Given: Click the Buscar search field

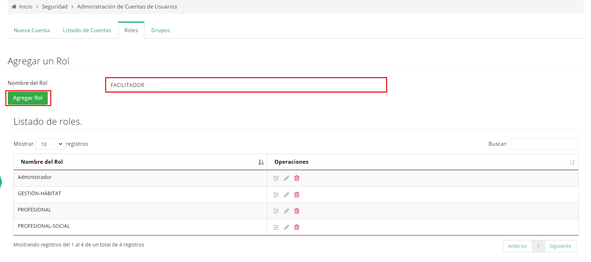Looking at the screenshot, I should pos(544,144).
